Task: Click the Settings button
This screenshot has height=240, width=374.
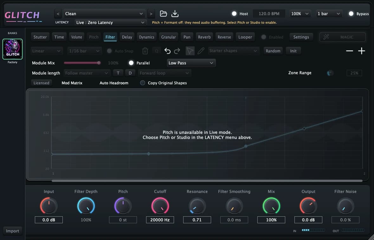Action: [301, 37]
